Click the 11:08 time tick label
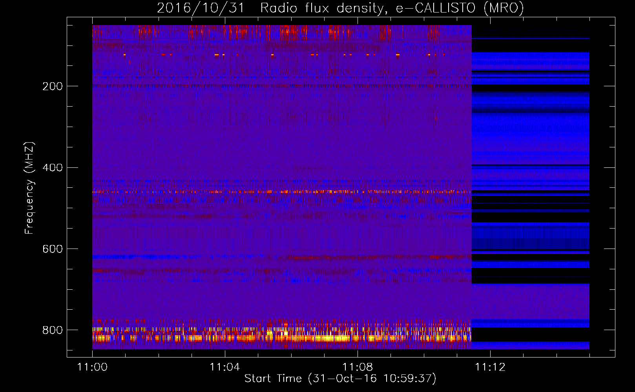Image resolution: width=635 pixels, height=392 pixels. [x=358, y=367]
